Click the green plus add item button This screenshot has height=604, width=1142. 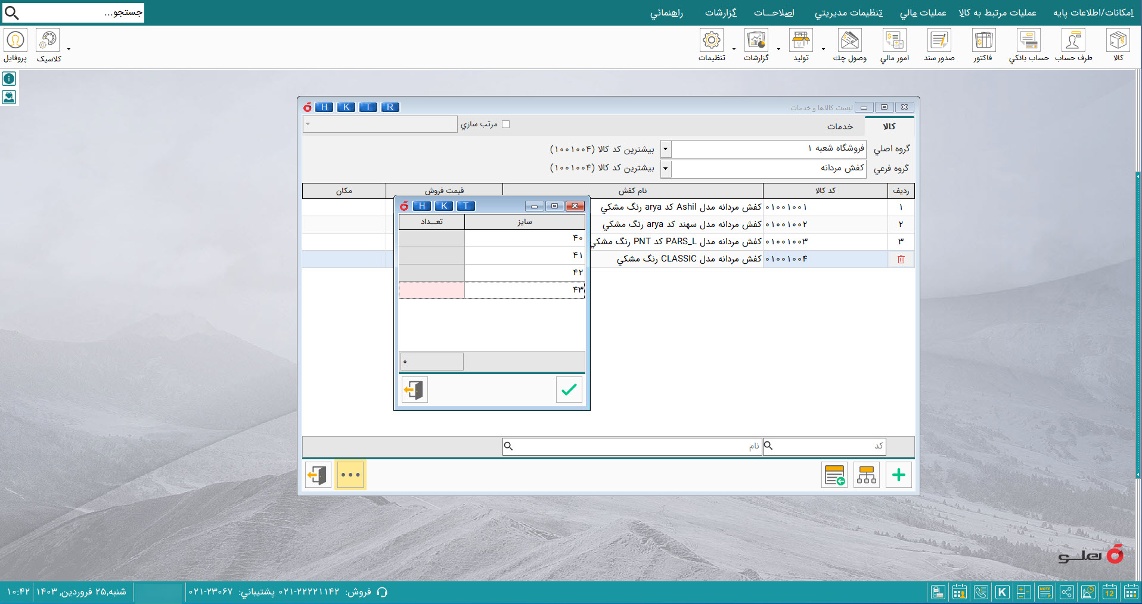pyautogui.click(x=898, y=475)
